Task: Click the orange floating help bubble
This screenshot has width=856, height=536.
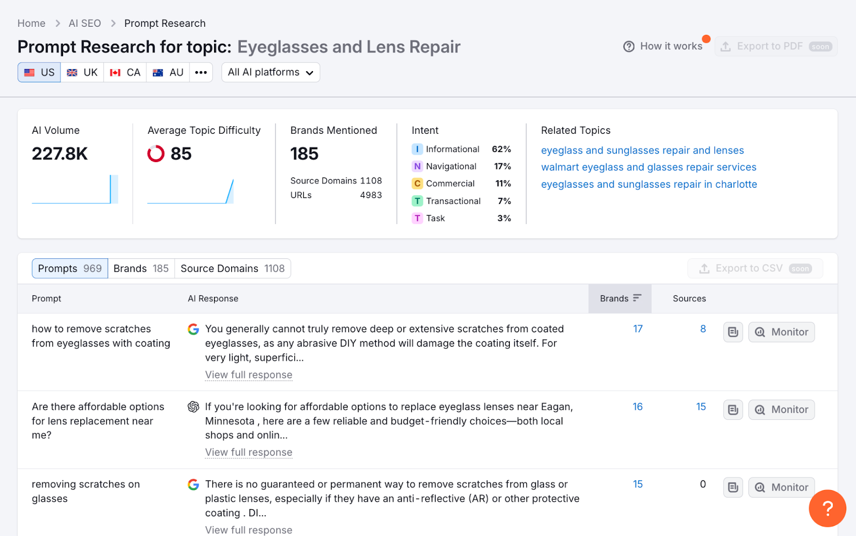Action: point(828,508)
